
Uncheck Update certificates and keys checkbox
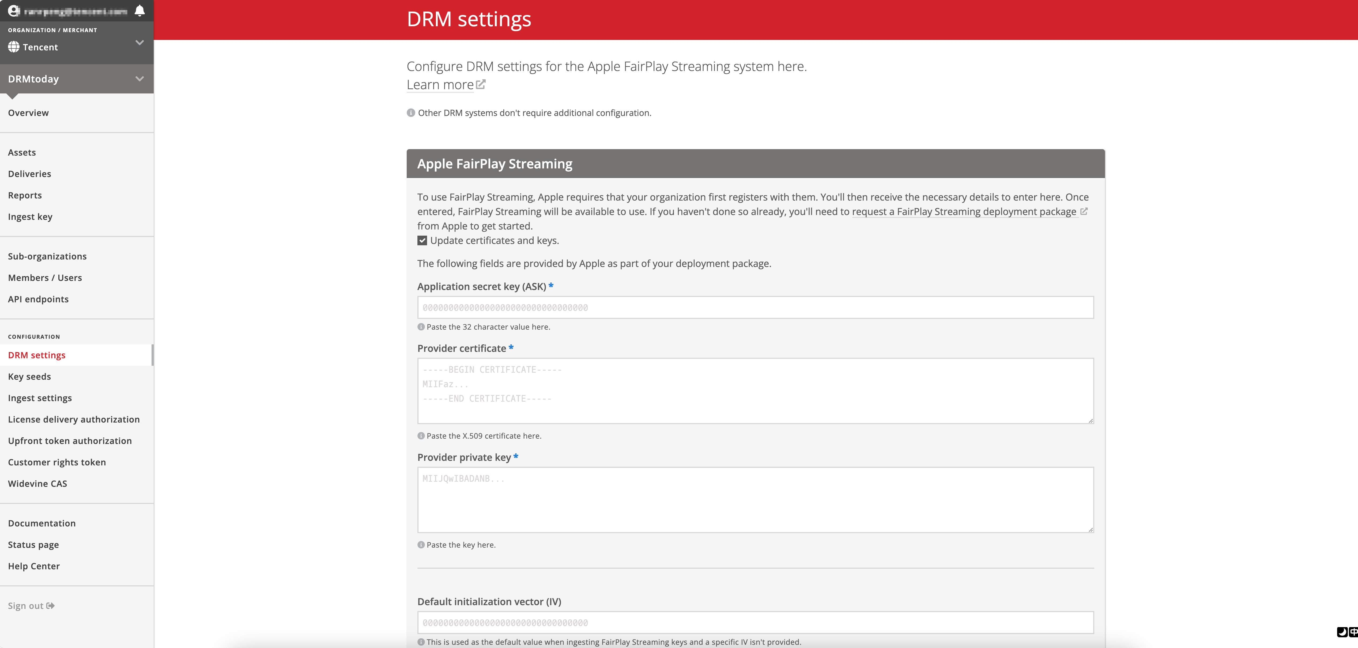point(422,240)
